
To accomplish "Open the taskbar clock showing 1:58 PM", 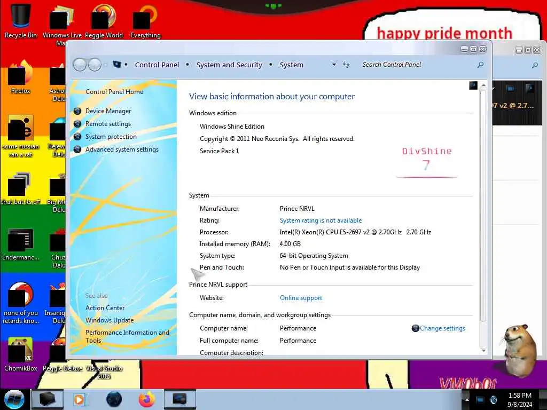I will [x=520, y=400].
